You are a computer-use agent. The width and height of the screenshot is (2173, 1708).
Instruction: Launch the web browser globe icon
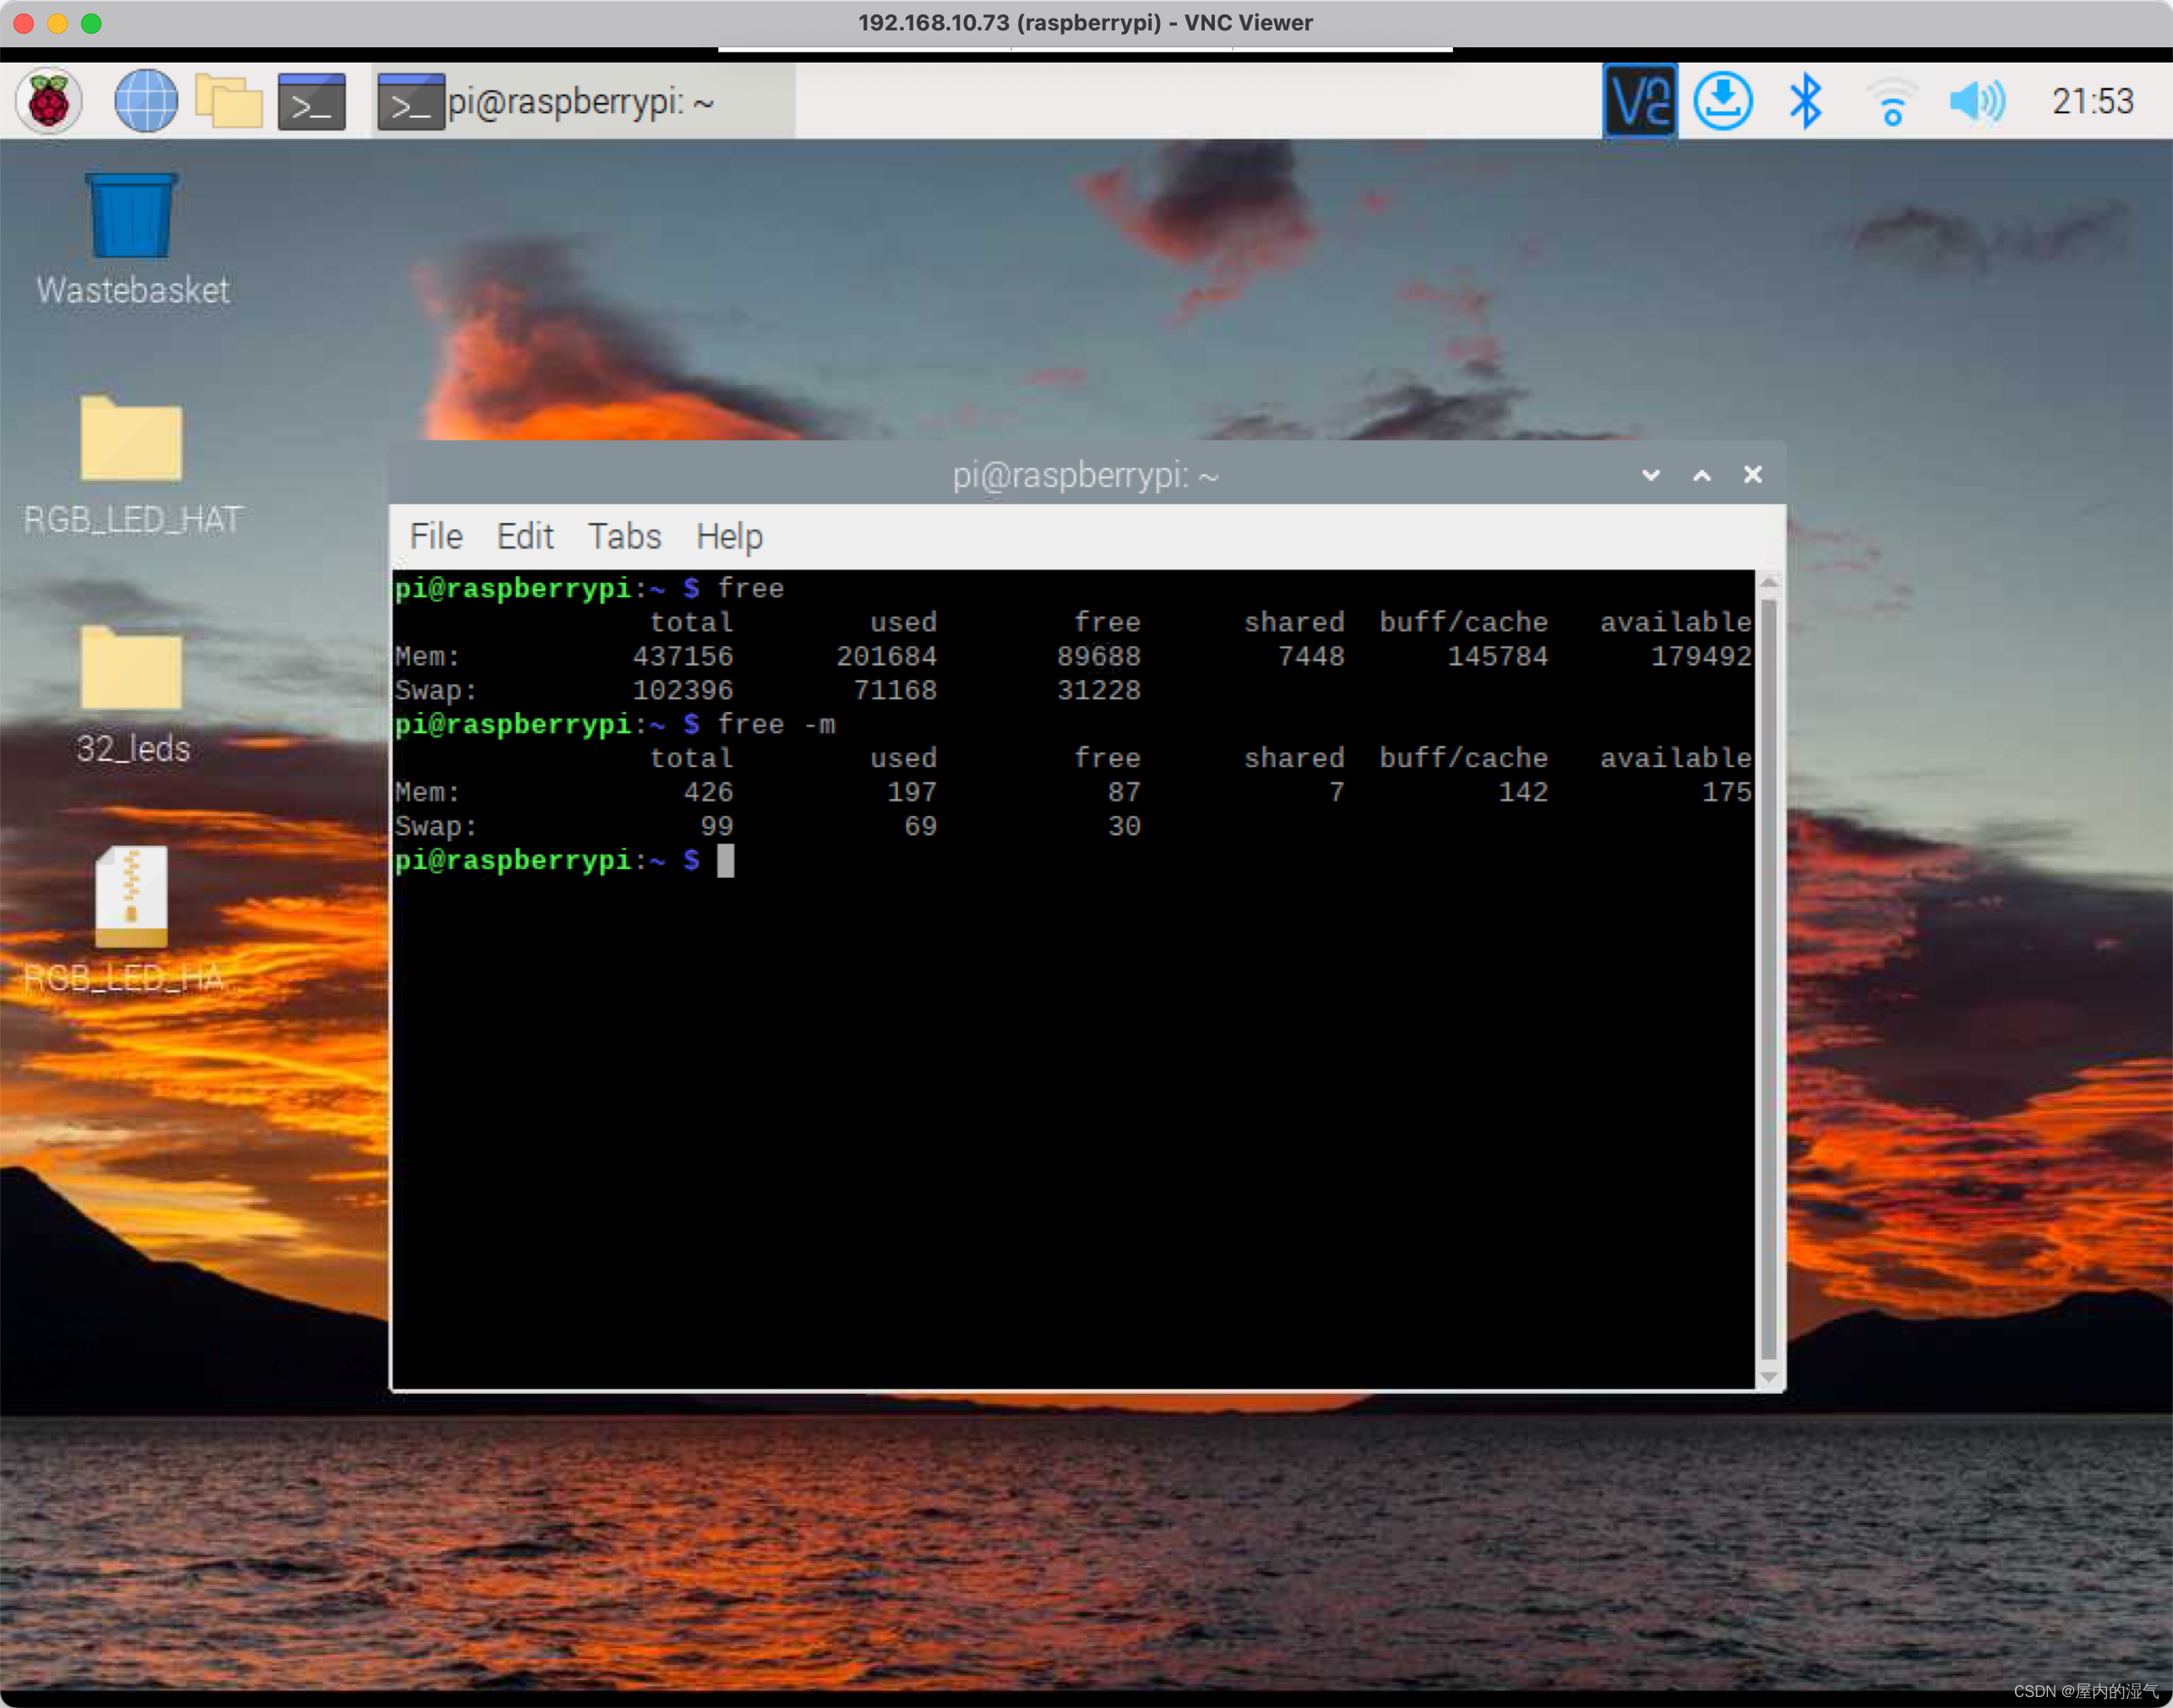pyautogui.click(x=146, y=101)
